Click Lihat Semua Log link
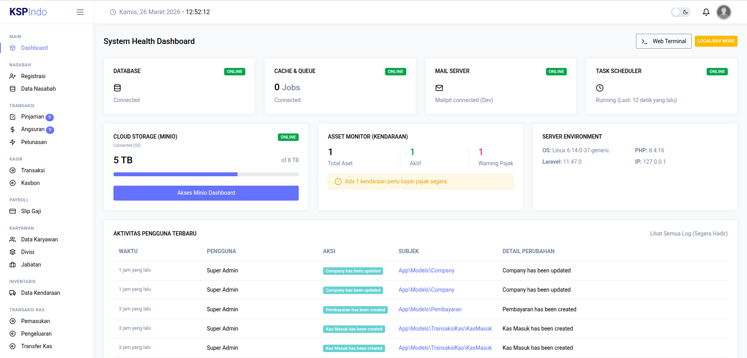Viewport: 747px width, 358px height. click(689, 234)
